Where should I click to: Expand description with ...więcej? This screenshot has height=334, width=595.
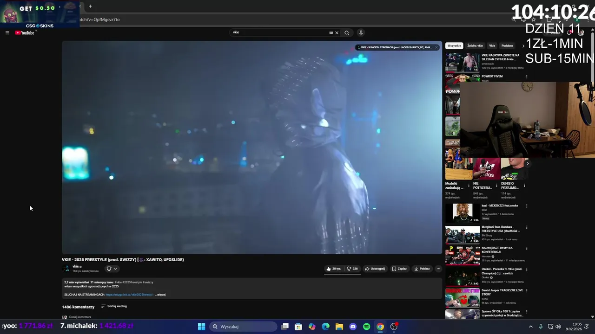(x=160, y=295)
